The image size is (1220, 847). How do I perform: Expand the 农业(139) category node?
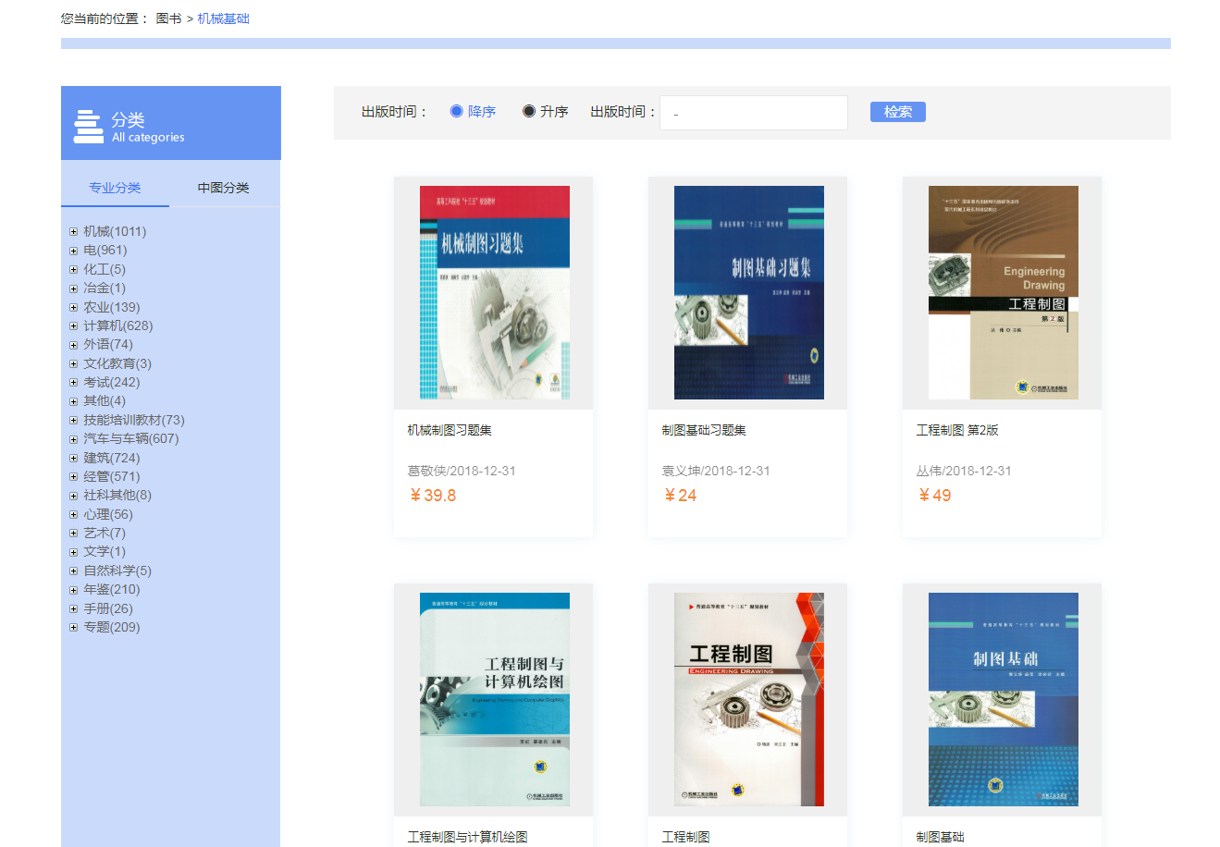coord(73,308)
